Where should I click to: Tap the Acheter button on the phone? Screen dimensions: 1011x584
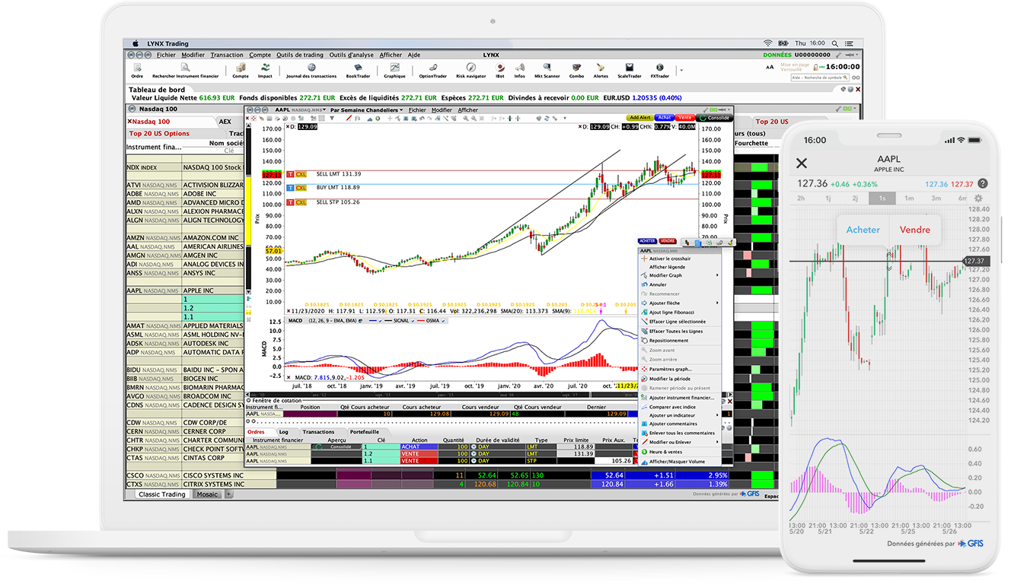pos(863,230)
